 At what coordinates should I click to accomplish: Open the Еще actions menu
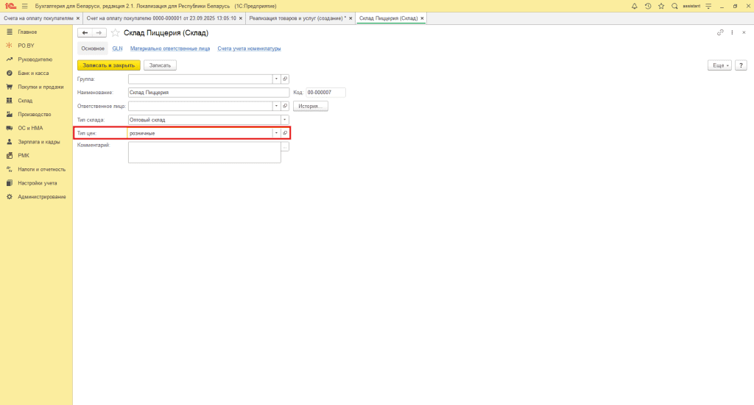point(719,65)
